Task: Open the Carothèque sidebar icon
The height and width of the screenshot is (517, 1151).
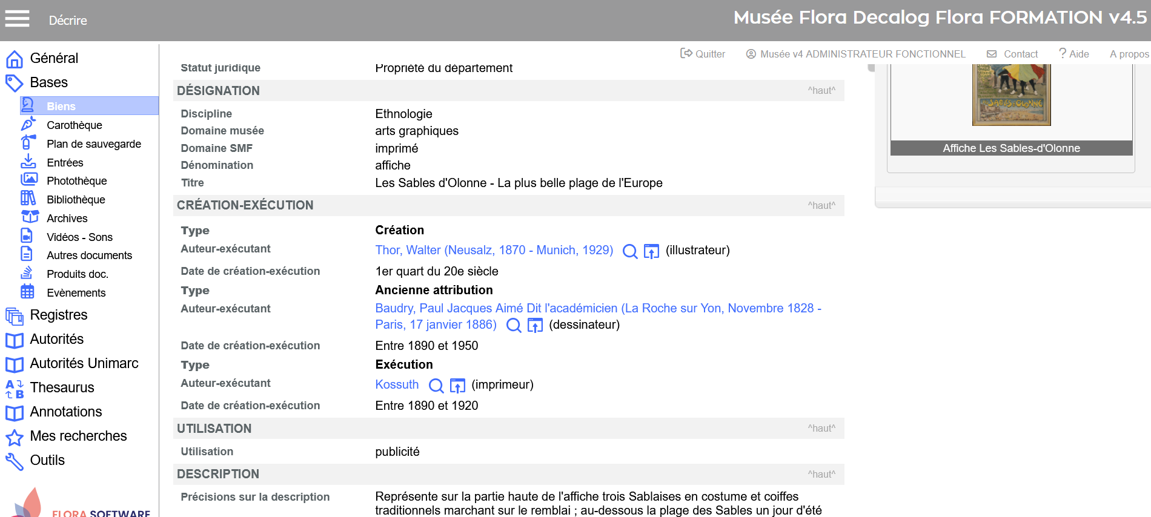Action: (28, 125)
